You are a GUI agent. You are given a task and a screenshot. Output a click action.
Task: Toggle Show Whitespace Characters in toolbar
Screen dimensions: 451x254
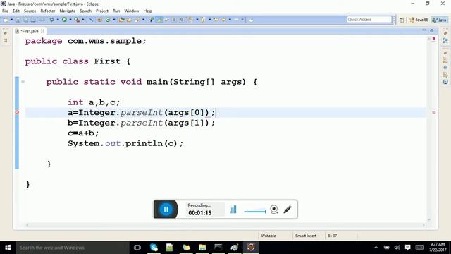click(182, 20)
